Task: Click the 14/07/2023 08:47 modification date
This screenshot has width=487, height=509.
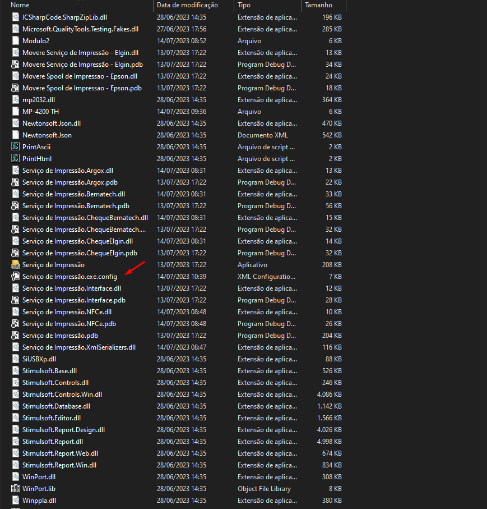Action: 182,347
